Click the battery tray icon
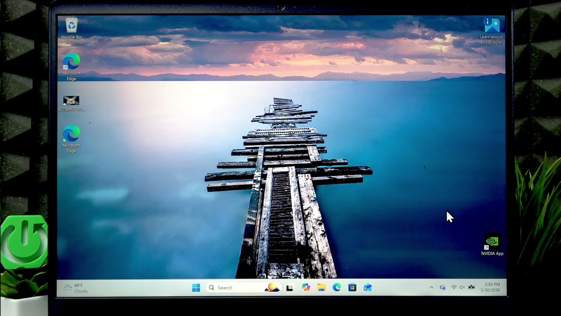This screenshot has height=316, width=561. coord(472,287)
